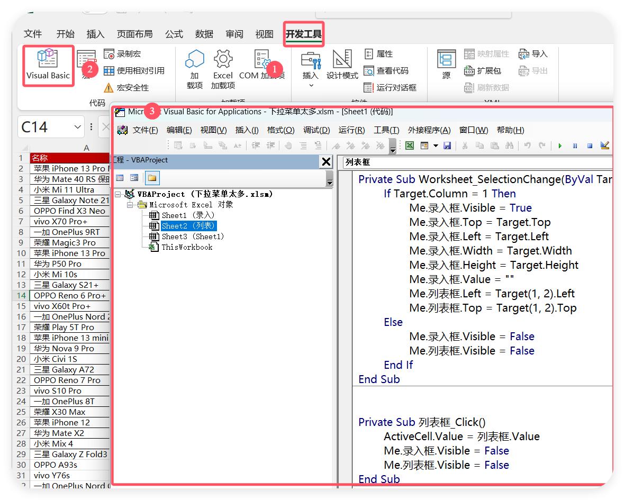Switch to the 开发工具 ribbon tab
The width and height of the screenshot is (625, 500).
coord(304,34)
